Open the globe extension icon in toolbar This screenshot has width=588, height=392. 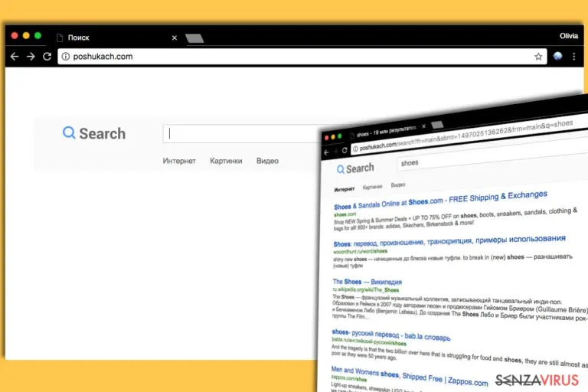click(557, 56)
